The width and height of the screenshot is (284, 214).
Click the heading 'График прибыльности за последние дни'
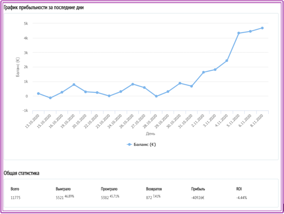[x=44, y=7]
